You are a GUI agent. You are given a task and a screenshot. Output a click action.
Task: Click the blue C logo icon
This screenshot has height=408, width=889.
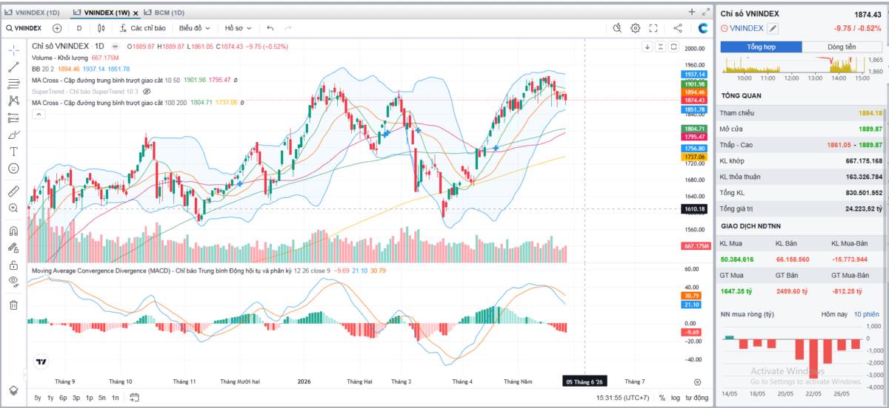(x=704, y=28)
